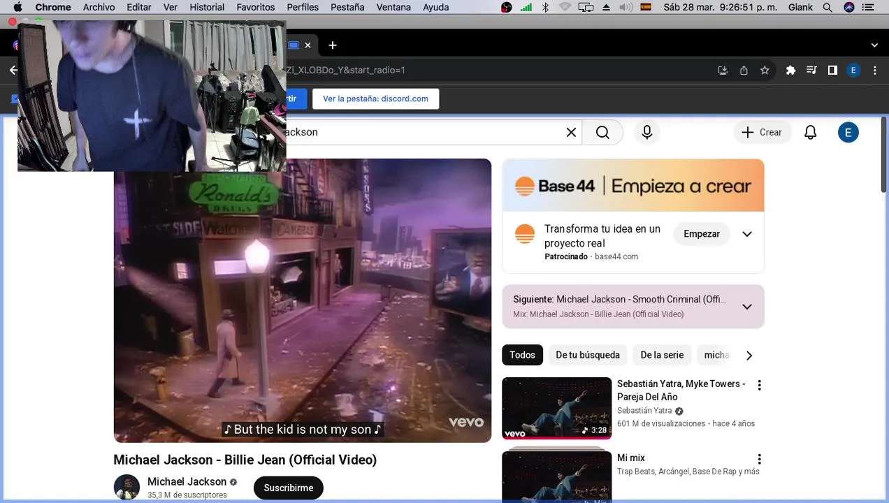The width and height of the screenshot is (889, 503).
Task: Open the Editar menu
Action: click(139, 7)
